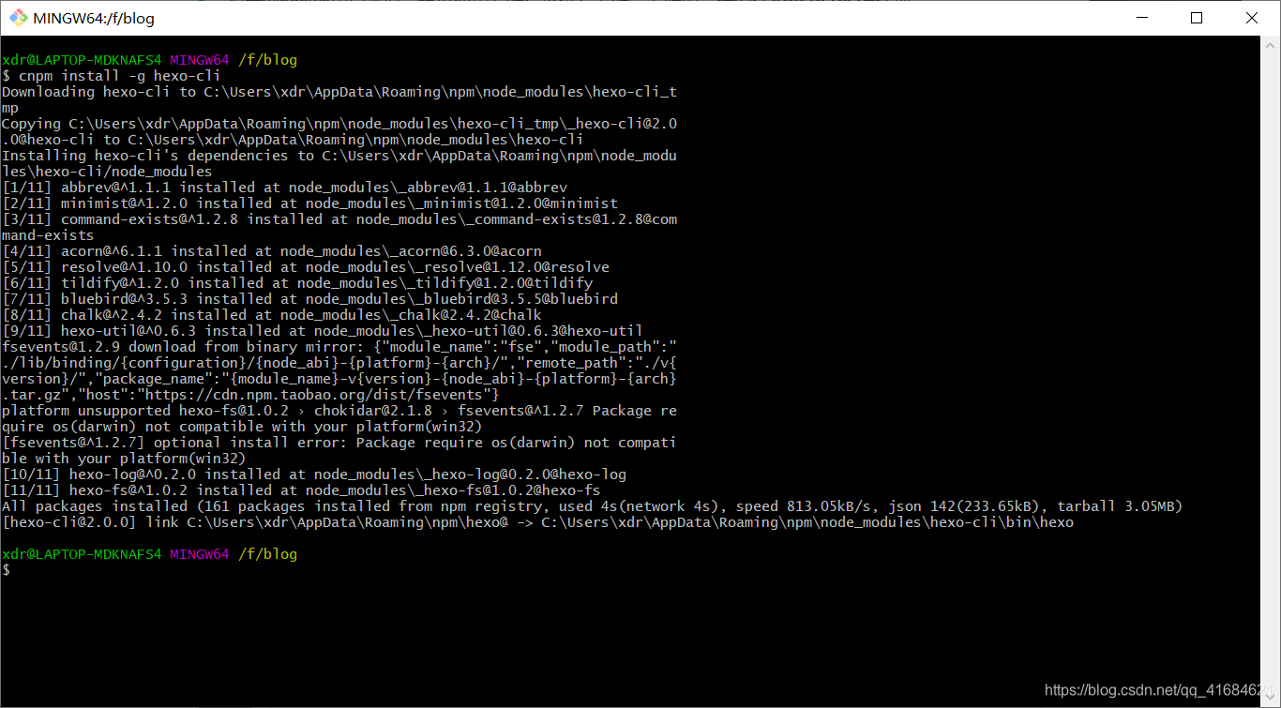Click the bottom 'xdr@LAPTOP-MDKNAFS4' prompt text

pos(82,554)
